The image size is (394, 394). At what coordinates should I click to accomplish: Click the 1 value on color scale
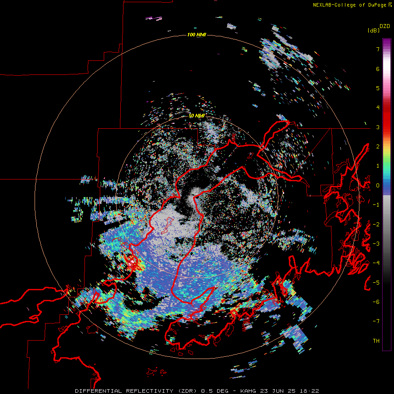point(378,166)
